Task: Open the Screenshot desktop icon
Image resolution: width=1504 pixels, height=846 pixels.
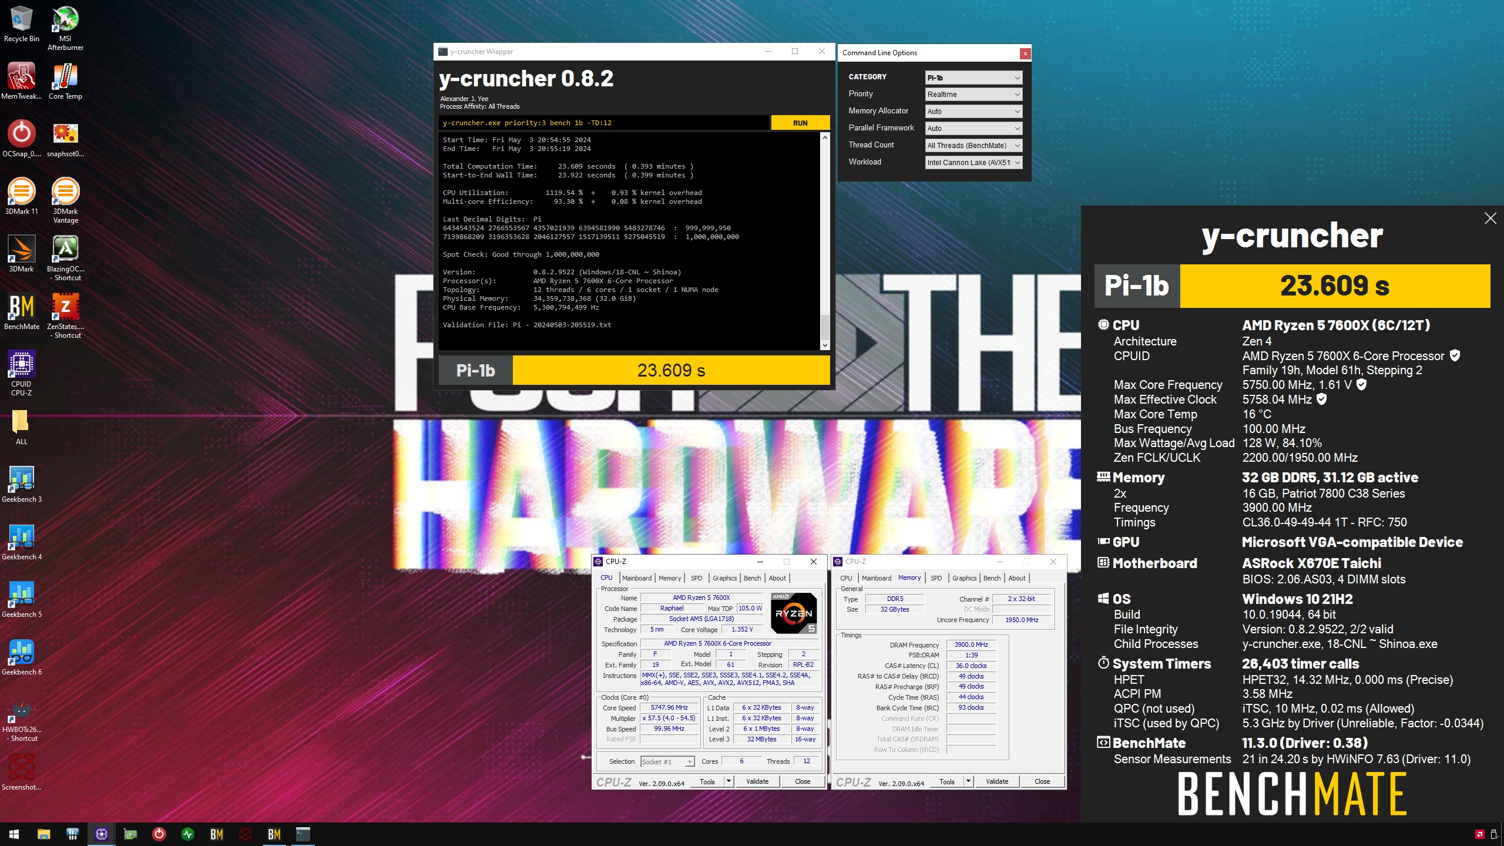Action: (x=22, y=772)
